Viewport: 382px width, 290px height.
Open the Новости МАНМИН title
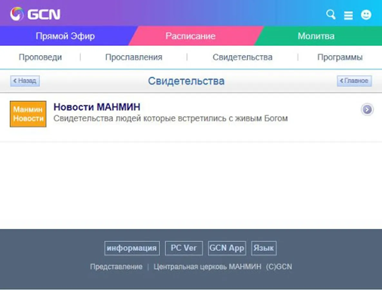point(97,107)
